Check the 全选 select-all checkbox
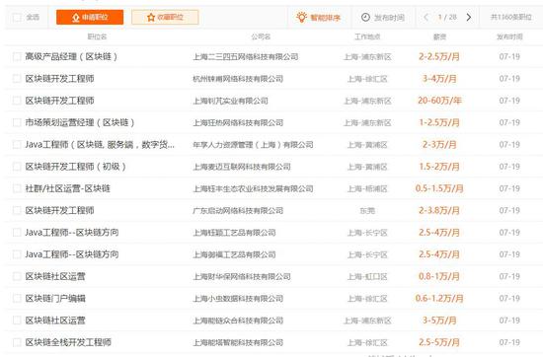The width and height of the screenshot is (543, 357). [x=17, y=18]
